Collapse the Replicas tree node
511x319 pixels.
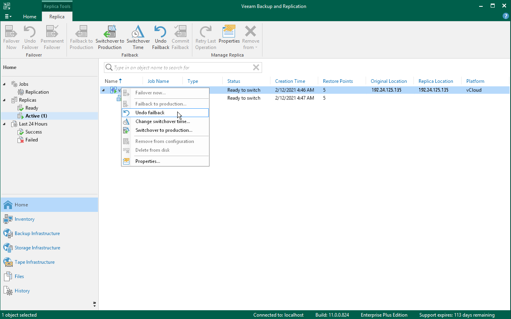(5, 100)
